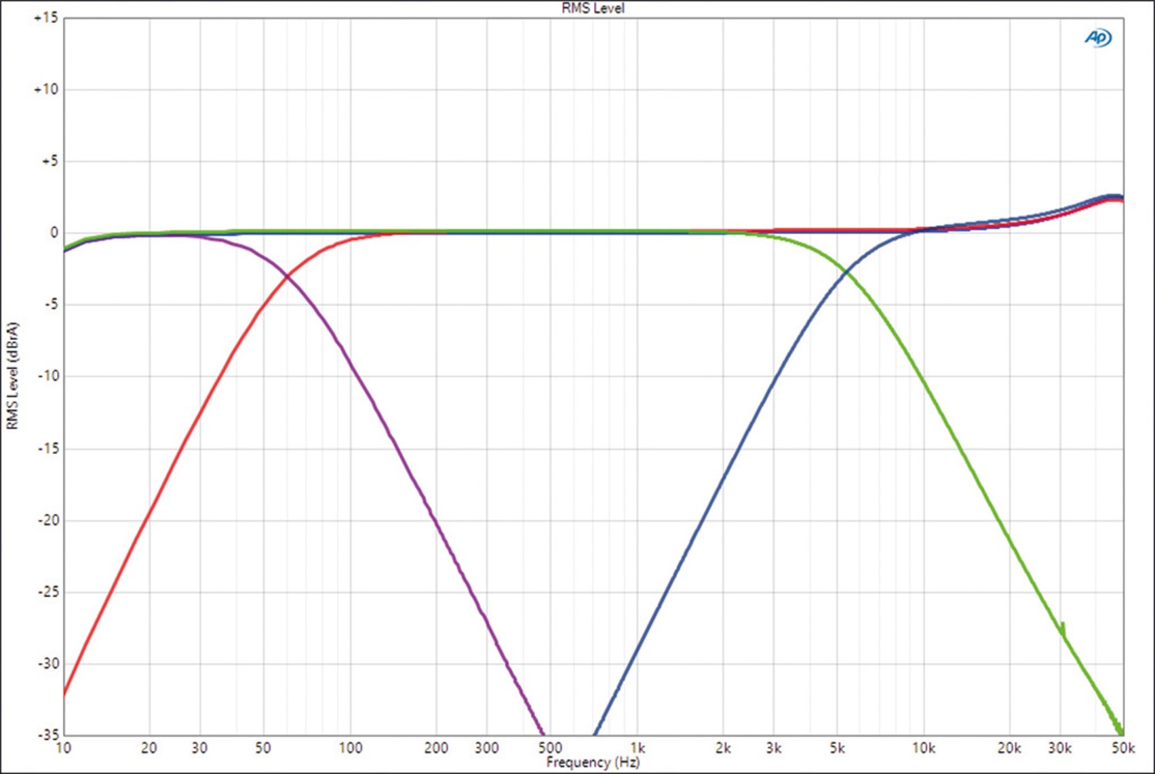Screen dimensions: 1155x774
Task: Click the +5 y-axis value
Action: (x=49, y=161)
